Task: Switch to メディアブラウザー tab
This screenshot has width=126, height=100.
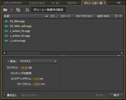Action: 13,3
